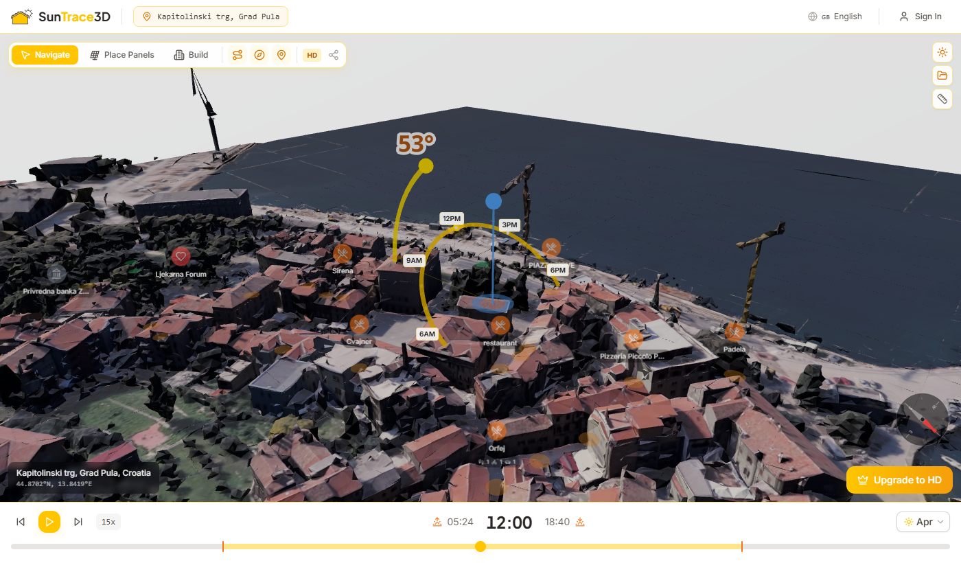961x563 pixels.
Task: Reset view using the compass widget
Action: 923,420
